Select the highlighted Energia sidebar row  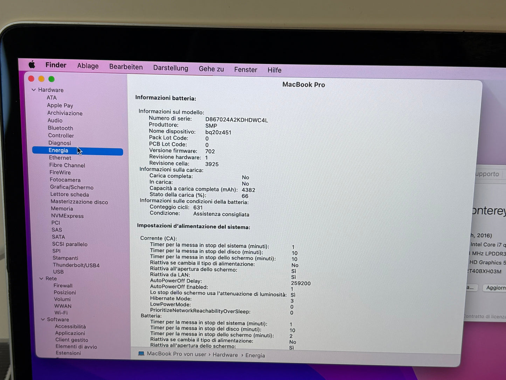click(x=78, y=151)
